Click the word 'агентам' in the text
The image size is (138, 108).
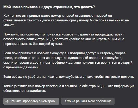coord(86,77)
